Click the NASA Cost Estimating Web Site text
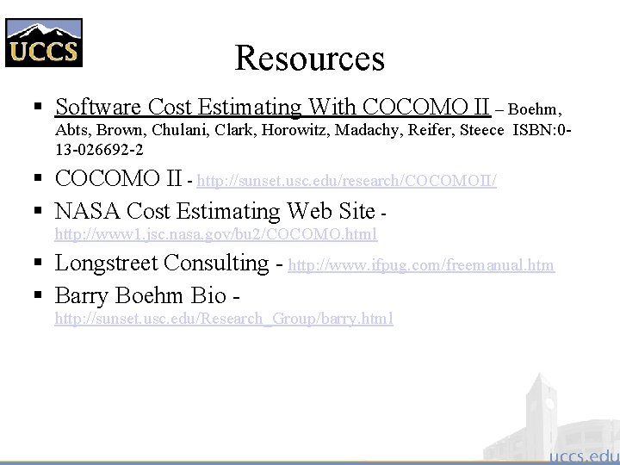Viewport: 620px width, 465px height. pyautogui.click(x=214, y=211)
